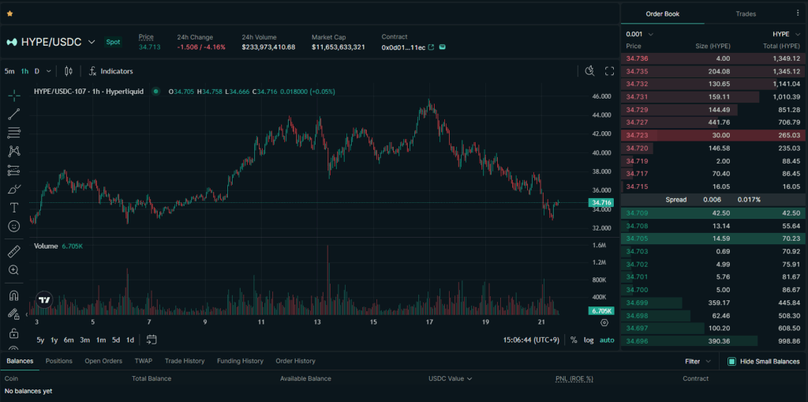Click the favorite star icon

[9, 13]
